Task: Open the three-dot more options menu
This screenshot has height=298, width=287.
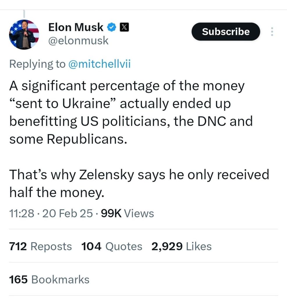Action: pos(272,32)
